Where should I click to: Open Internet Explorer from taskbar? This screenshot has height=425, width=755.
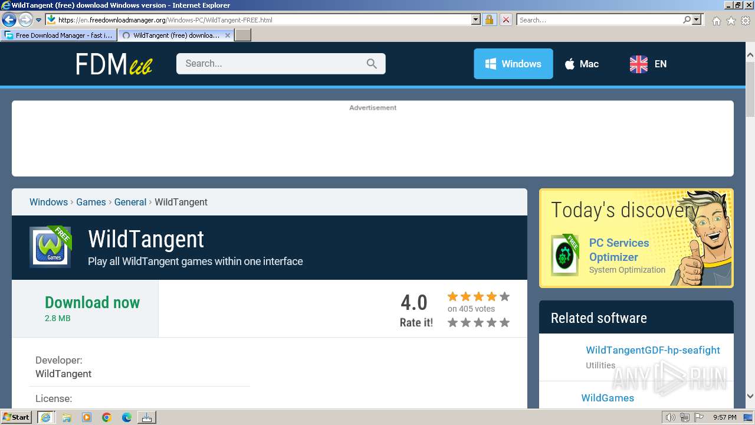pos(45,417)
